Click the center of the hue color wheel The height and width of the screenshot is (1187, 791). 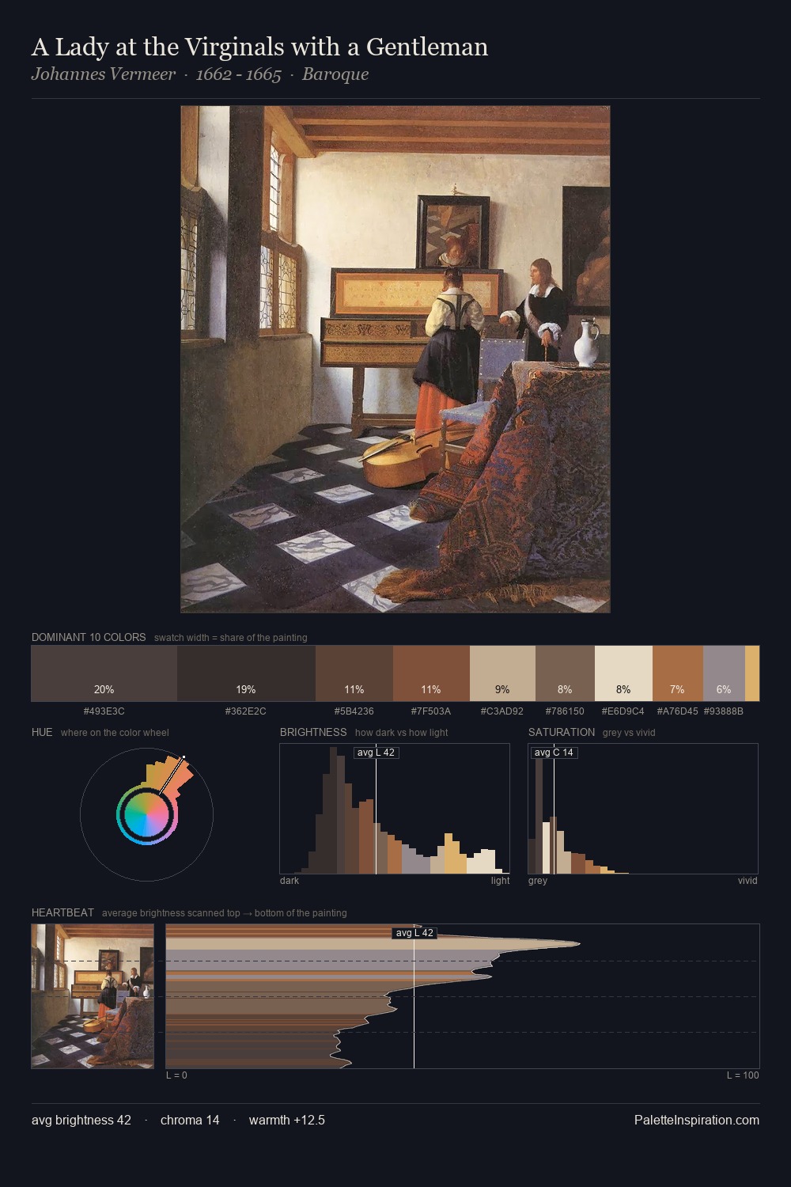[147, 814]
